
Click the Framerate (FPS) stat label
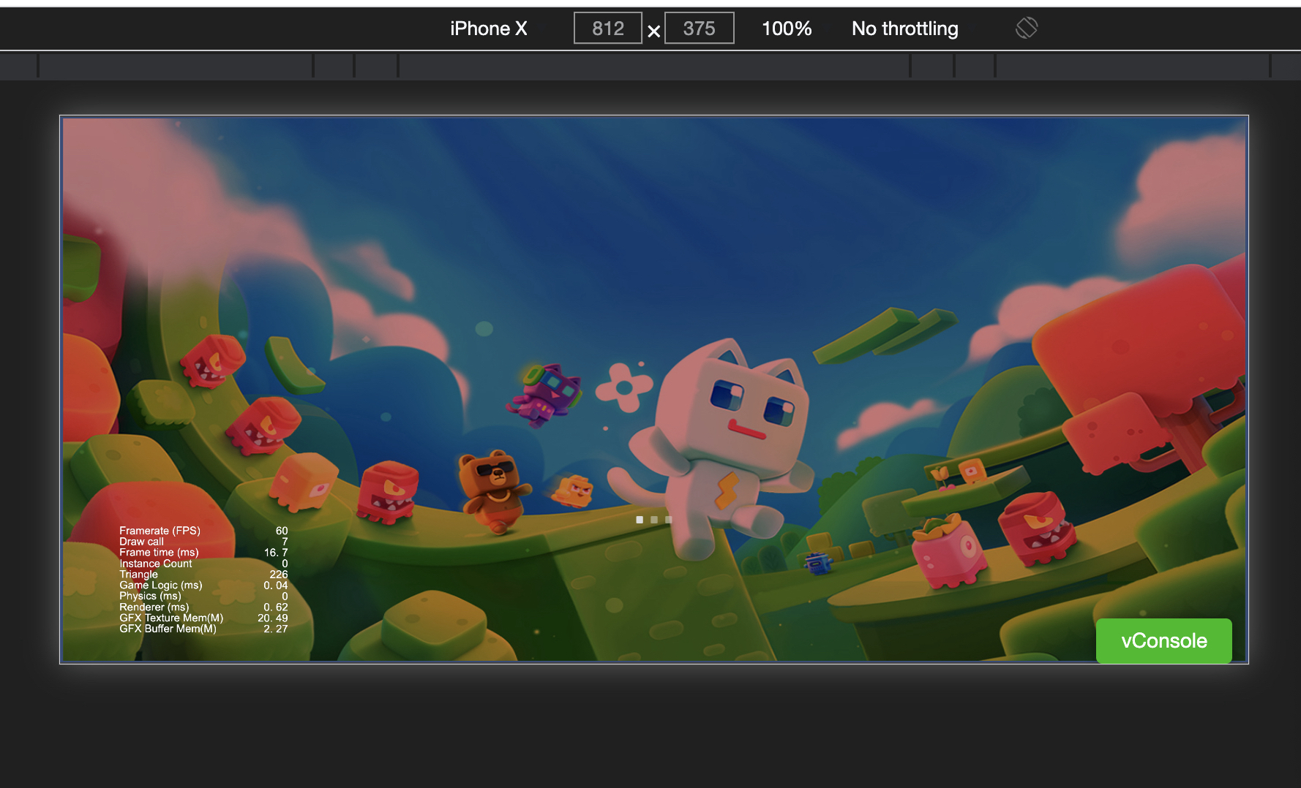160,531
